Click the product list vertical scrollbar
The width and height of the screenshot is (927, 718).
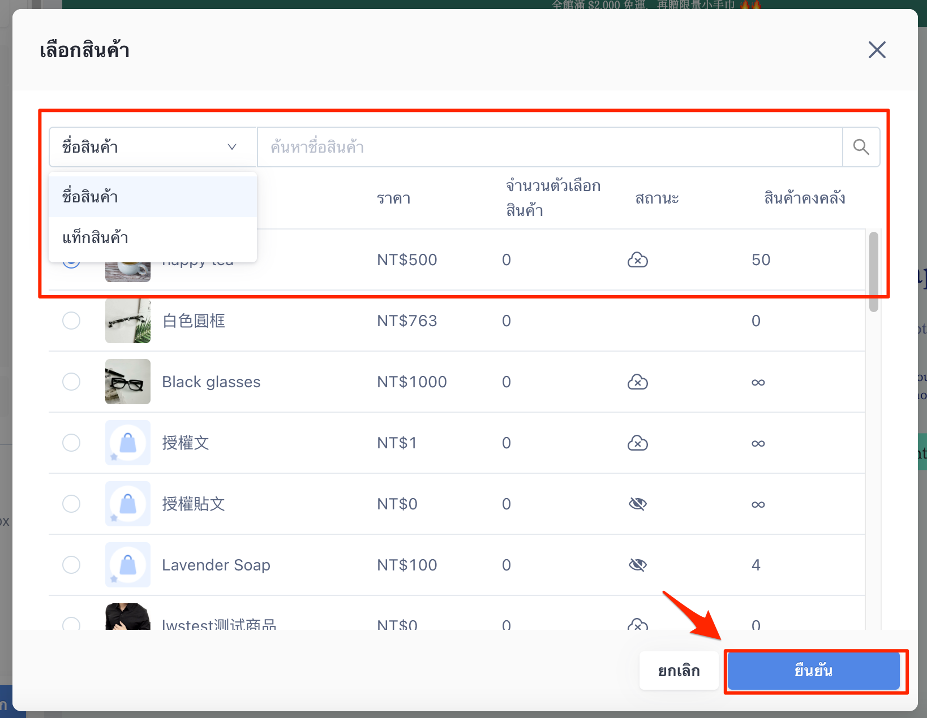point(874,271)
